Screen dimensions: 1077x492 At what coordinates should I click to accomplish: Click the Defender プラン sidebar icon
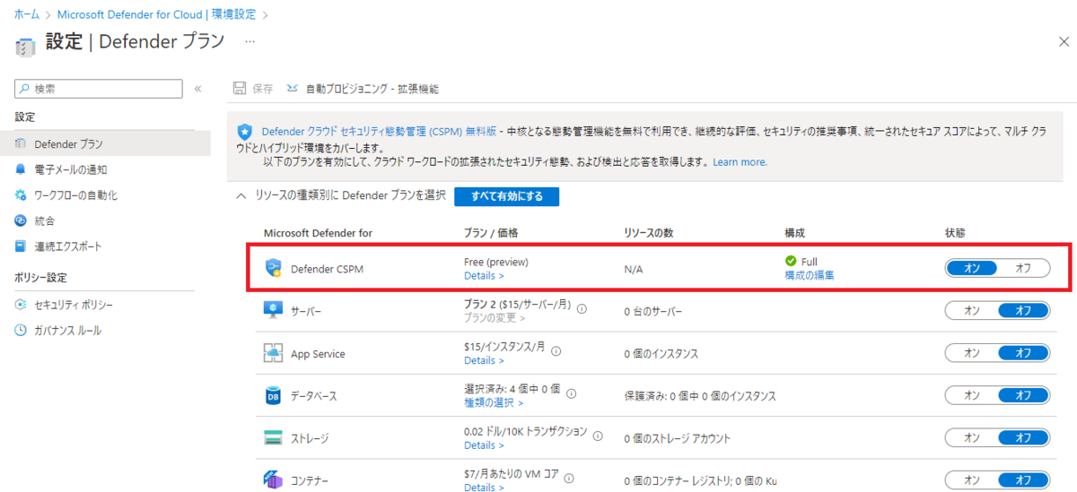[x=21, y=143]
